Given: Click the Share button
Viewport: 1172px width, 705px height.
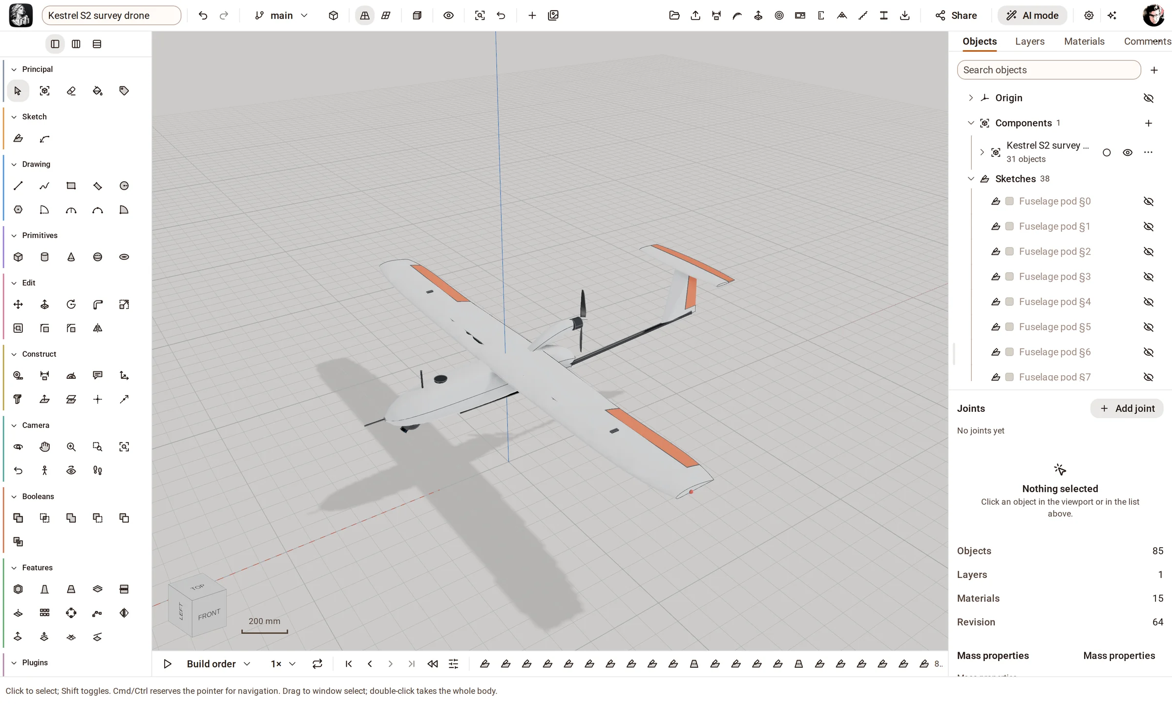Looking at the screenshot, I should [x=956, y=16].
